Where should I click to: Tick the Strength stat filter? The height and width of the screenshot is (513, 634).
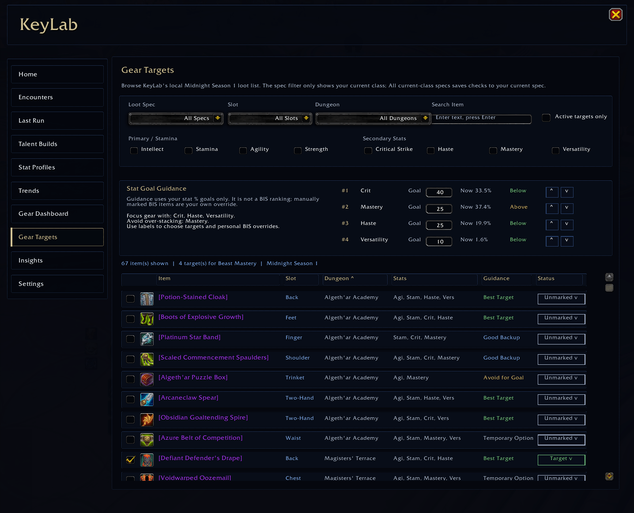(298, 150)
